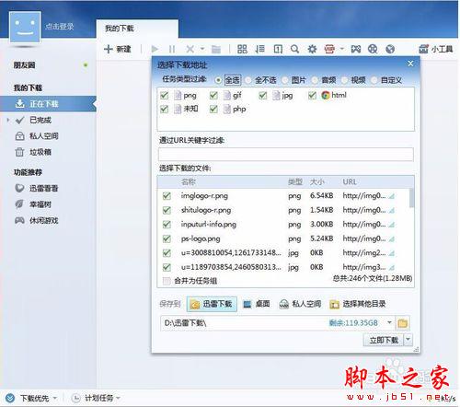
Task: Click the search magnifier toolbar icon
Action: point(294,49)
